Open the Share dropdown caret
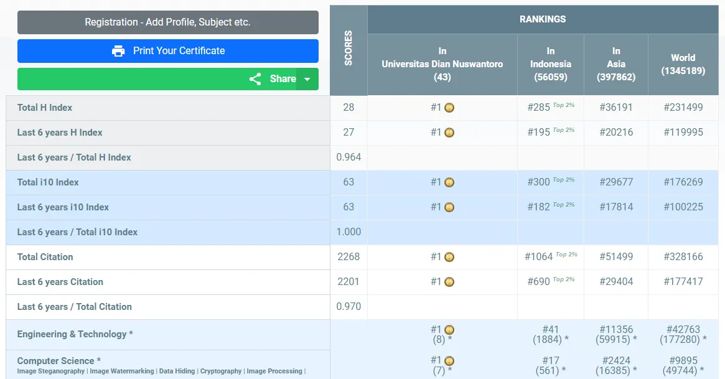Screen dimensions: 725x379 point(307,79)
